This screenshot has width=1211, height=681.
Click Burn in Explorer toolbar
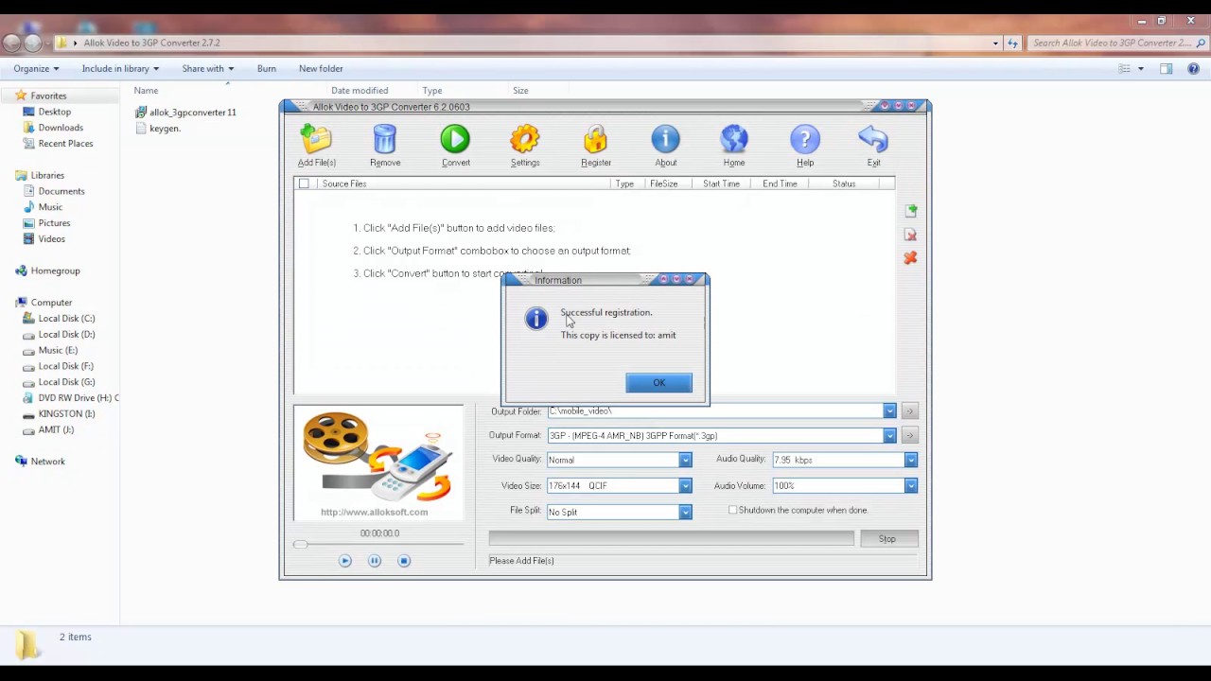(x=267, y=68)
